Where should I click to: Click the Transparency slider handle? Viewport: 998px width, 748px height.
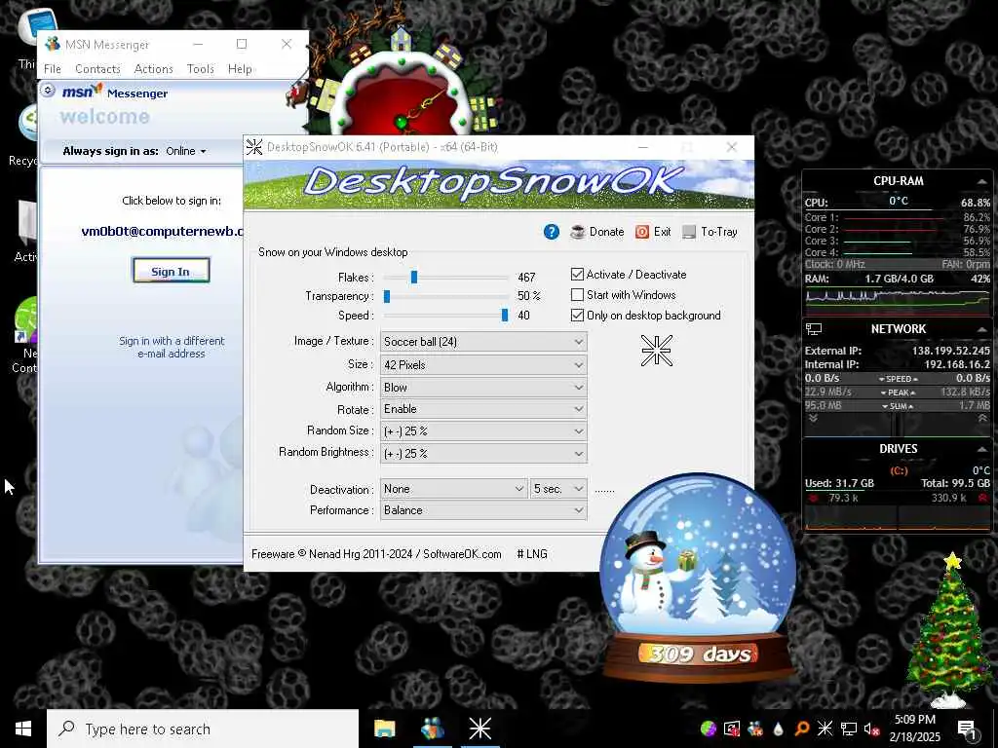click(x=387, y=296)
